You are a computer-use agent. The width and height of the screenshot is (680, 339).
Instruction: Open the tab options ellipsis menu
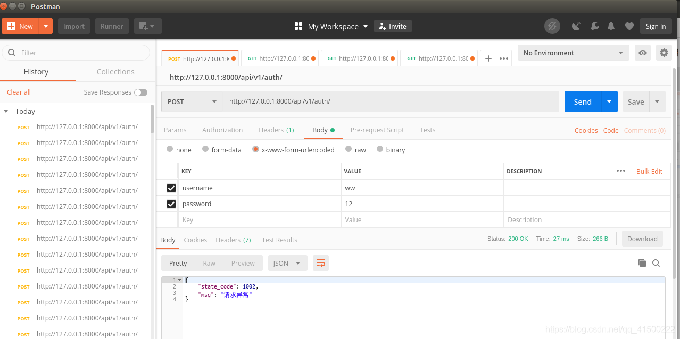[504, 58]
